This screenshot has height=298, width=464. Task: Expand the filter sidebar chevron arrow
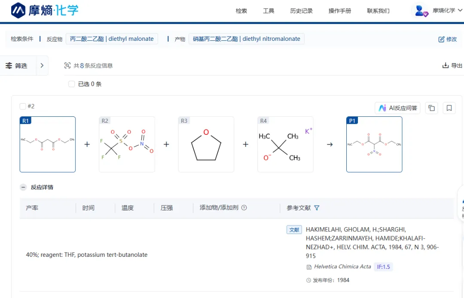(x=42, y=66)
